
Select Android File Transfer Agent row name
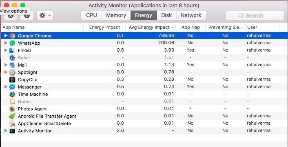(47, 116)
